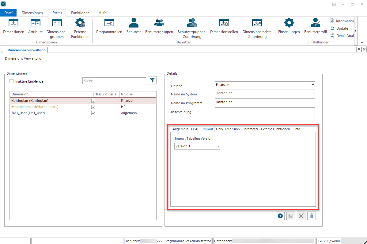The height and width of the screenshot is (244, 367).
Task: Click the cancel X button in Details
Action: click(x=301, y=216)
